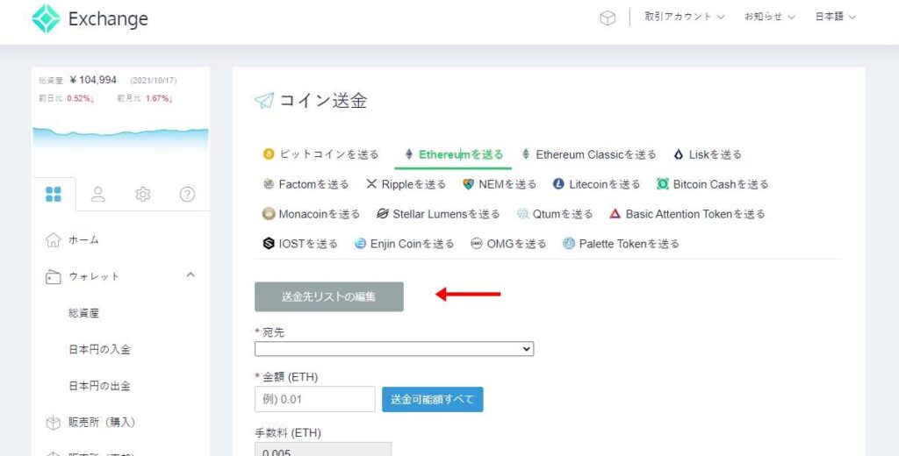
Task: Click the Factom coin icon
Action: pos(269,184)
